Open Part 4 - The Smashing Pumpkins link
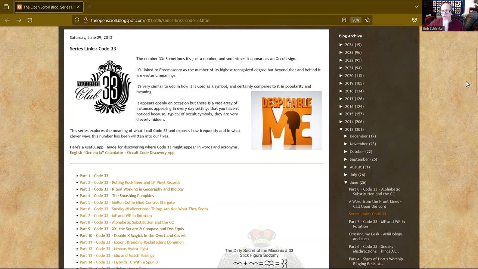Screen dimensions: 478x269 pos(117,196)
